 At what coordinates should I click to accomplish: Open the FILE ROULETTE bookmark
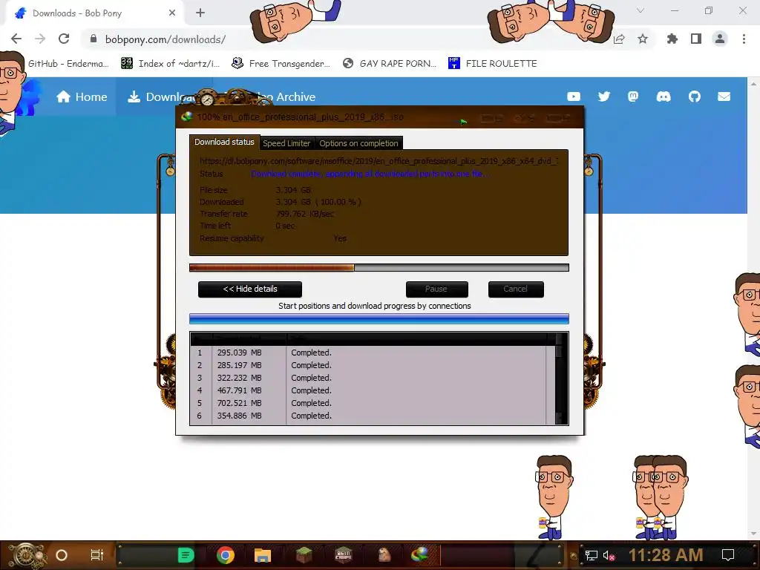(x=493, y=64)
